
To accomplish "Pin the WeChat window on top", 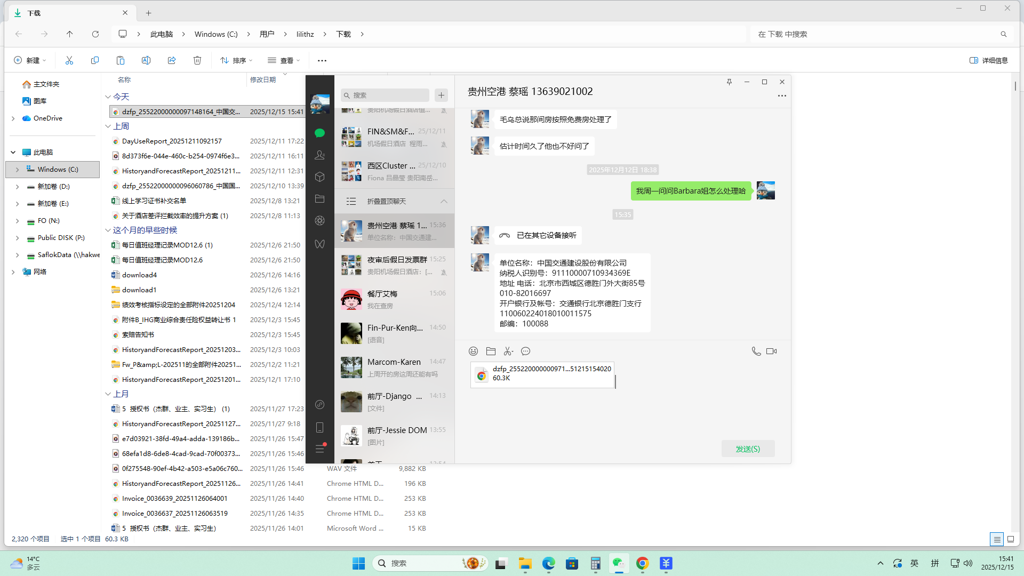I will tap(729, 82).
